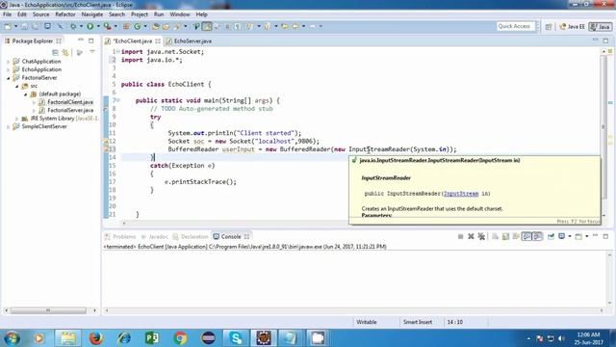The image size is (616, 347).
Task: Click the New file toolbar icon
Action: pyautogui.click(x=8, y=26)
